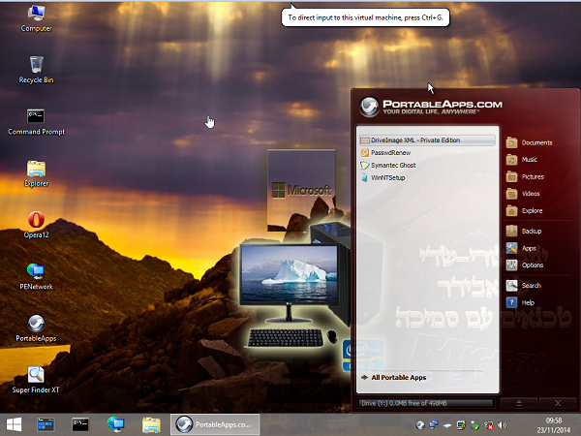Open the Recycle Bin icon
This screenshot has width=581, height=436.
pos(37,70)
